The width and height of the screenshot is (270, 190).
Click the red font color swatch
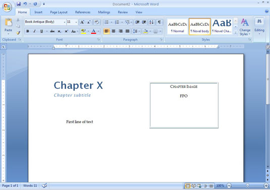coord(93,31)
